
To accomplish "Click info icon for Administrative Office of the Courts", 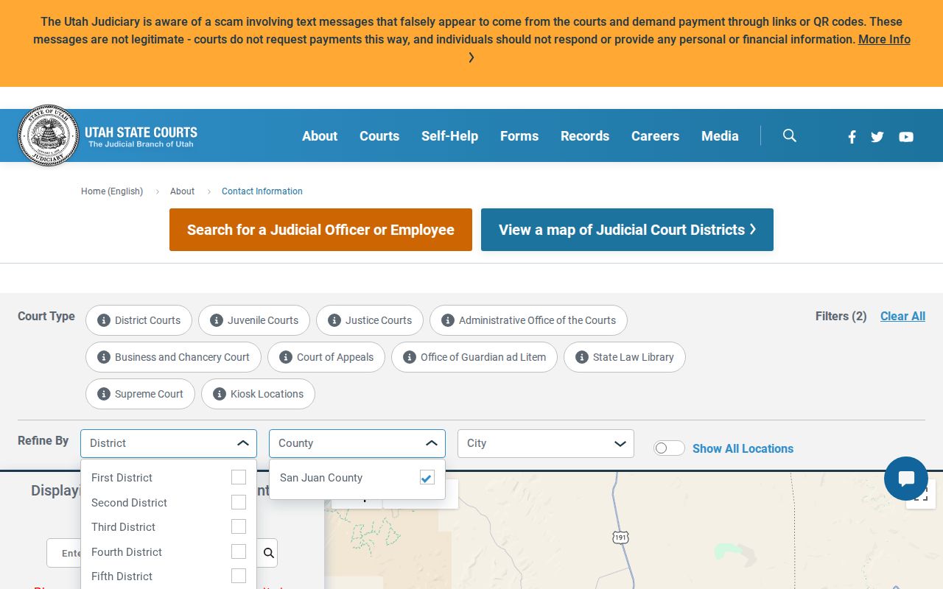I will point(448,320).
